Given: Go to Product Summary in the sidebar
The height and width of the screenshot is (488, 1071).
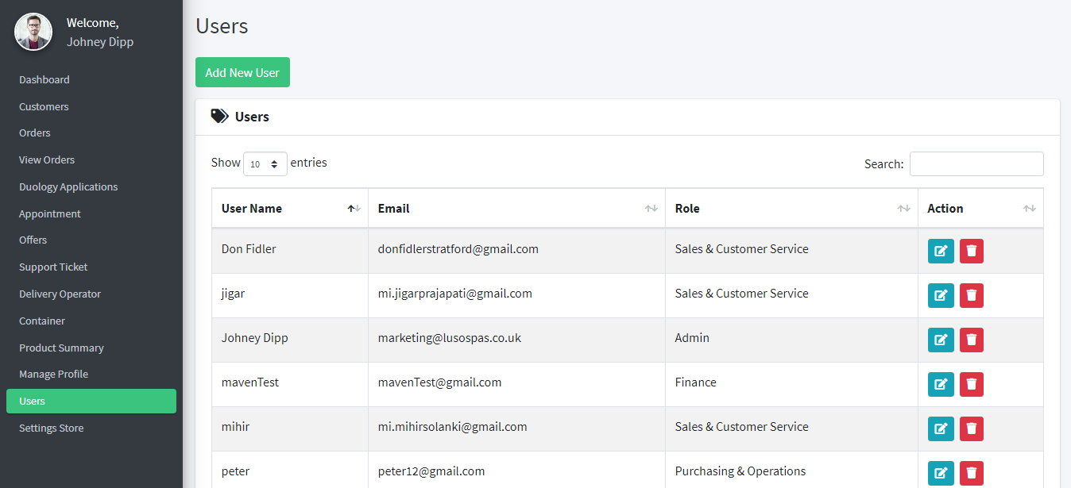Looking at the screenshot, I should click(x=61, y=348).
